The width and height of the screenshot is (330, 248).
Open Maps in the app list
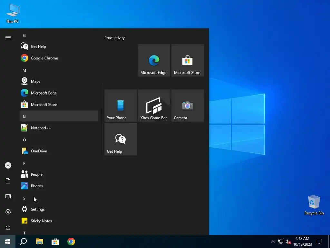[x=59, y=81]
